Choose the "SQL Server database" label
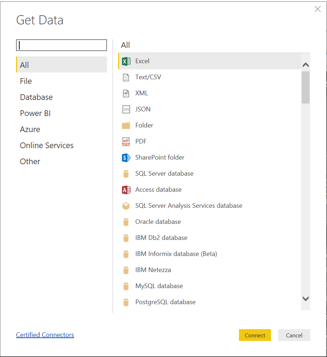 point(164,174)
